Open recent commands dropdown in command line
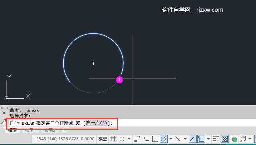 18,123
